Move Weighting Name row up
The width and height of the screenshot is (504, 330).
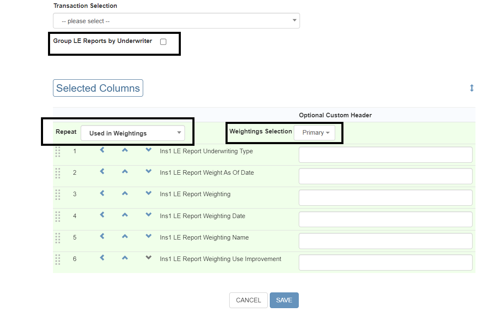click(125, 236)
